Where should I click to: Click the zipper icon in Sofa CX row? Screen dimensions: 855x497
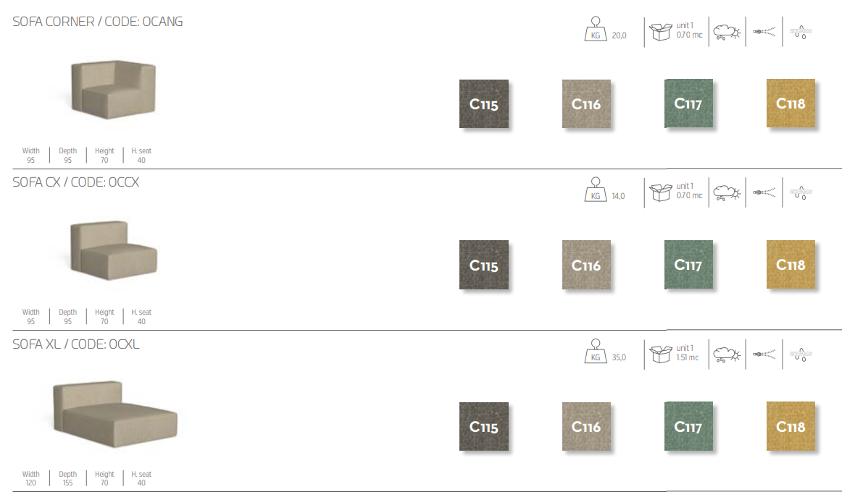click(x=764, y=192)
